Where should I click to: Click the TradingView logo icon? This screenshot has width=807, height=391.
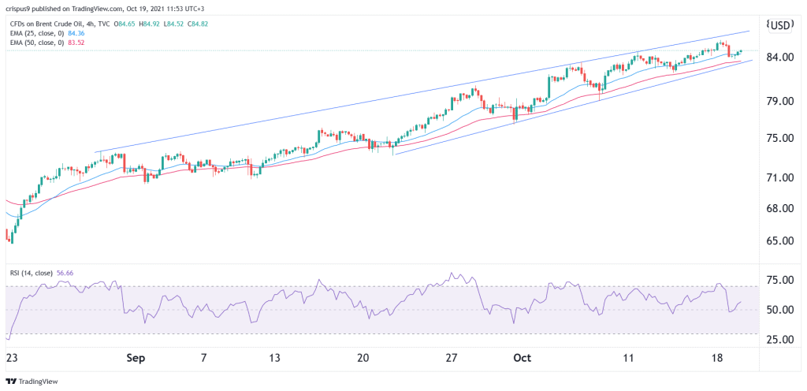pyautogui.click(x=10, y=382)
